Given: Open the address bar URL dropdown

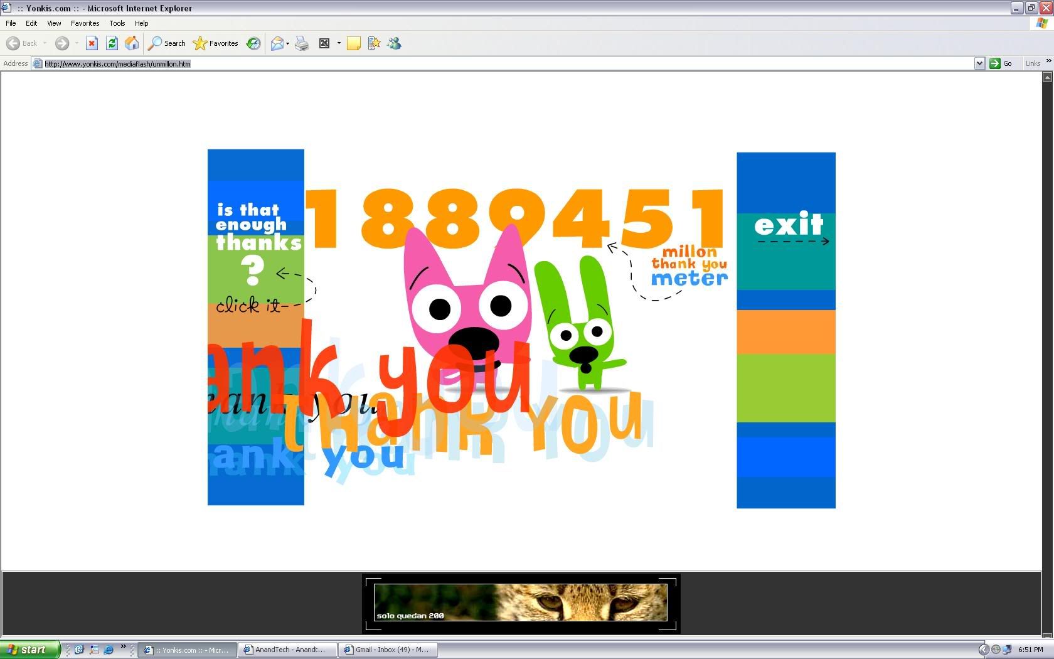Looking at the screenshot, I should 979,63.
